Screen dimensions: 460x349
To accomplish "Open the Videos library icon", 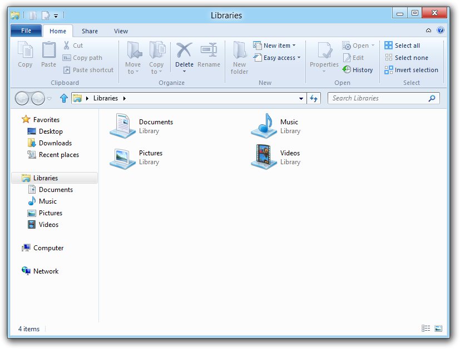I will pyautogui.click(x=264, y=157).
